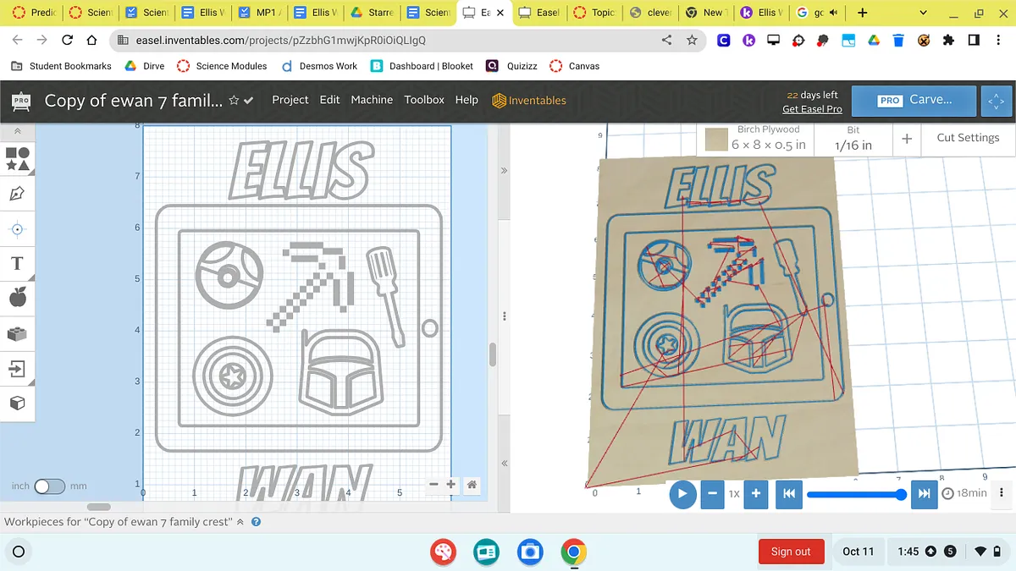The image size is (1016, 571).
Task: Toggle inch/mm unit switch
Action: pos(49,486)
